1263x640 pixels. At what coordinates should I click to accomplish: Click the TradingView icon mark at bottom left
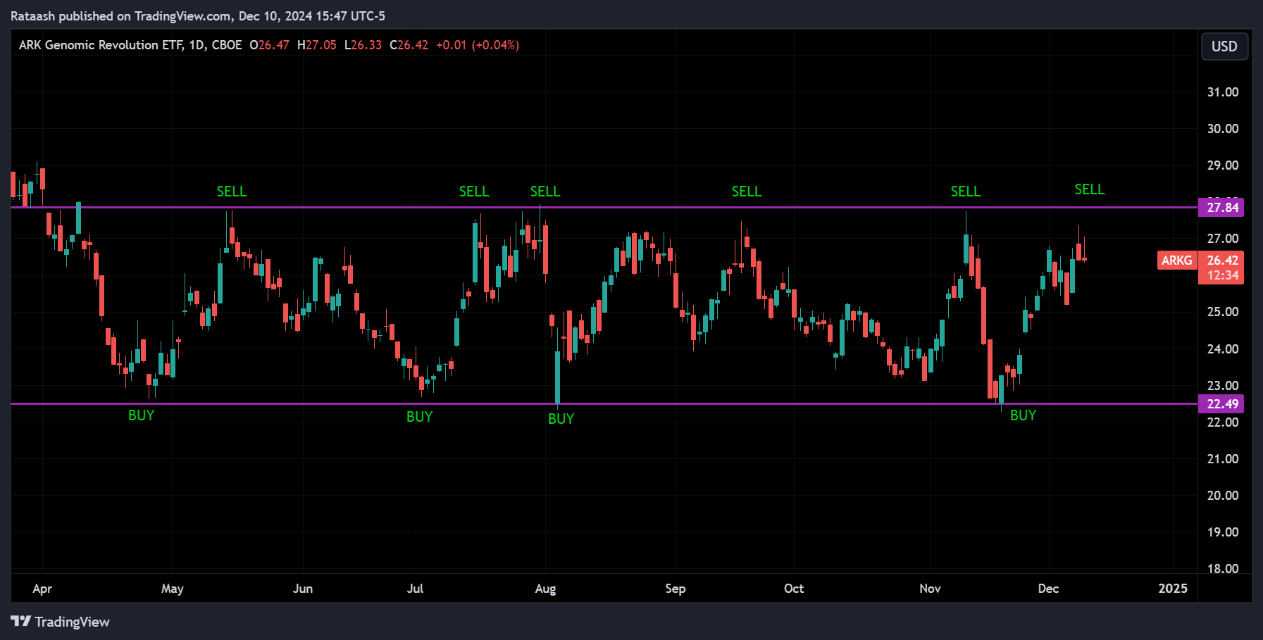[20, 621]
